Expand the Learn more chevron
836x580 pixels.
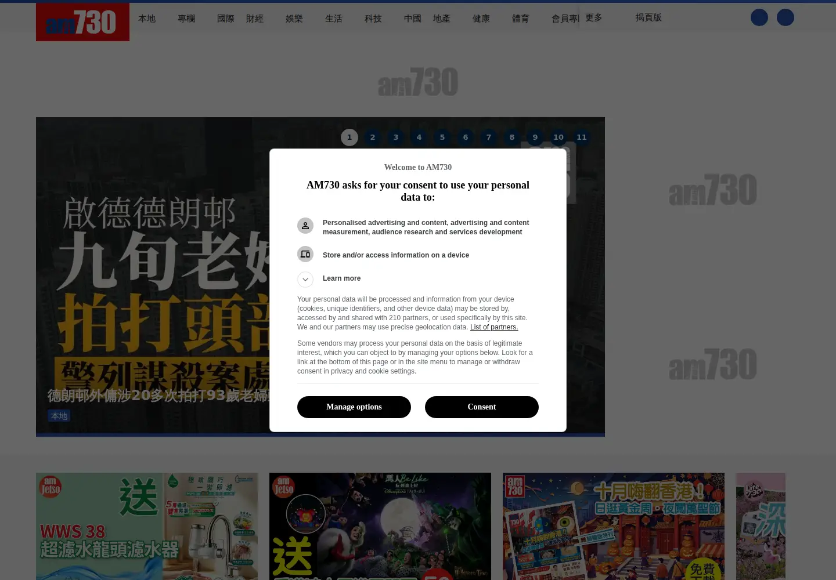pyautogui.click(x=305, y=280)
